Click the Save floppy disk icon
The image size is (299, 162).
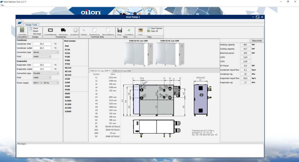(x=119, y=30)
